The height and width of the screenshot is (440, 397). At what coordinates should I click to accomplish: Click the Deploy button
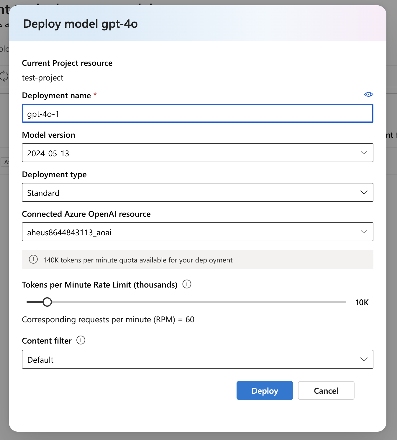pyautogui.click(x=265, y=390)
